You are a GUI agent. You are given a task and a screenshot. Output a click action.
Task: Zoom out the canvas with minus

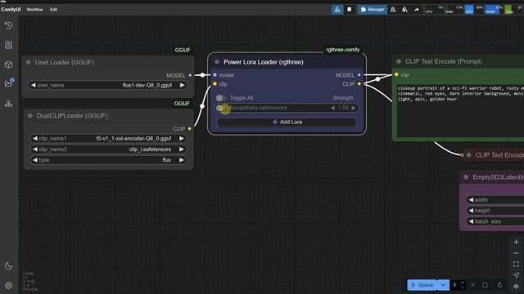click(x=516, y=253)
